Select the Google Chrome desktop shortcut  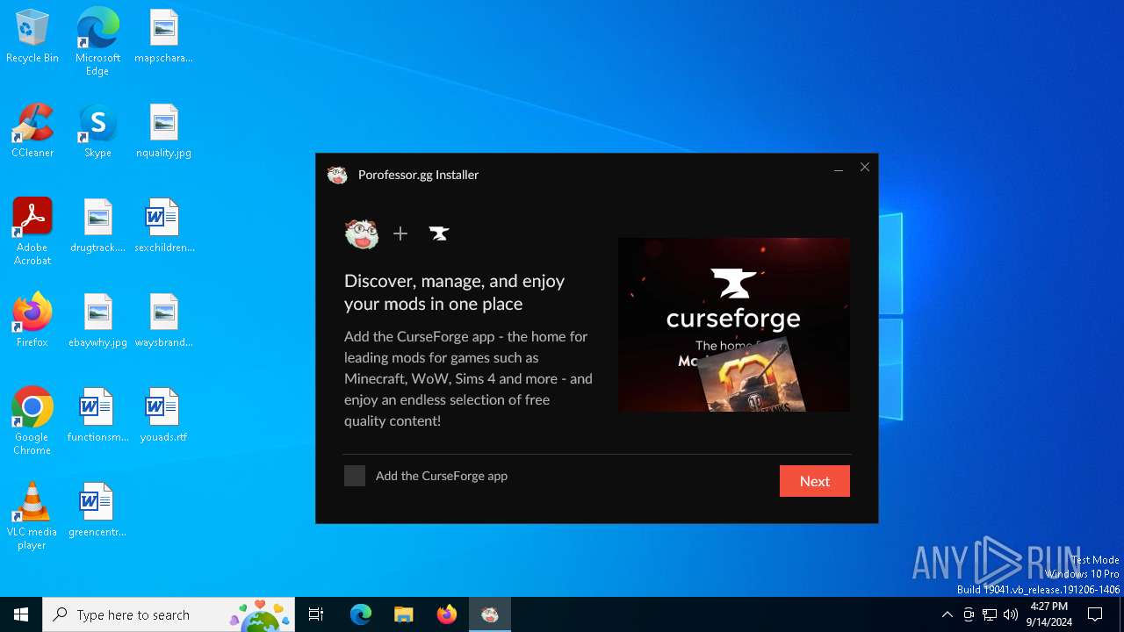pyautogui.click(x=32, y=421)
